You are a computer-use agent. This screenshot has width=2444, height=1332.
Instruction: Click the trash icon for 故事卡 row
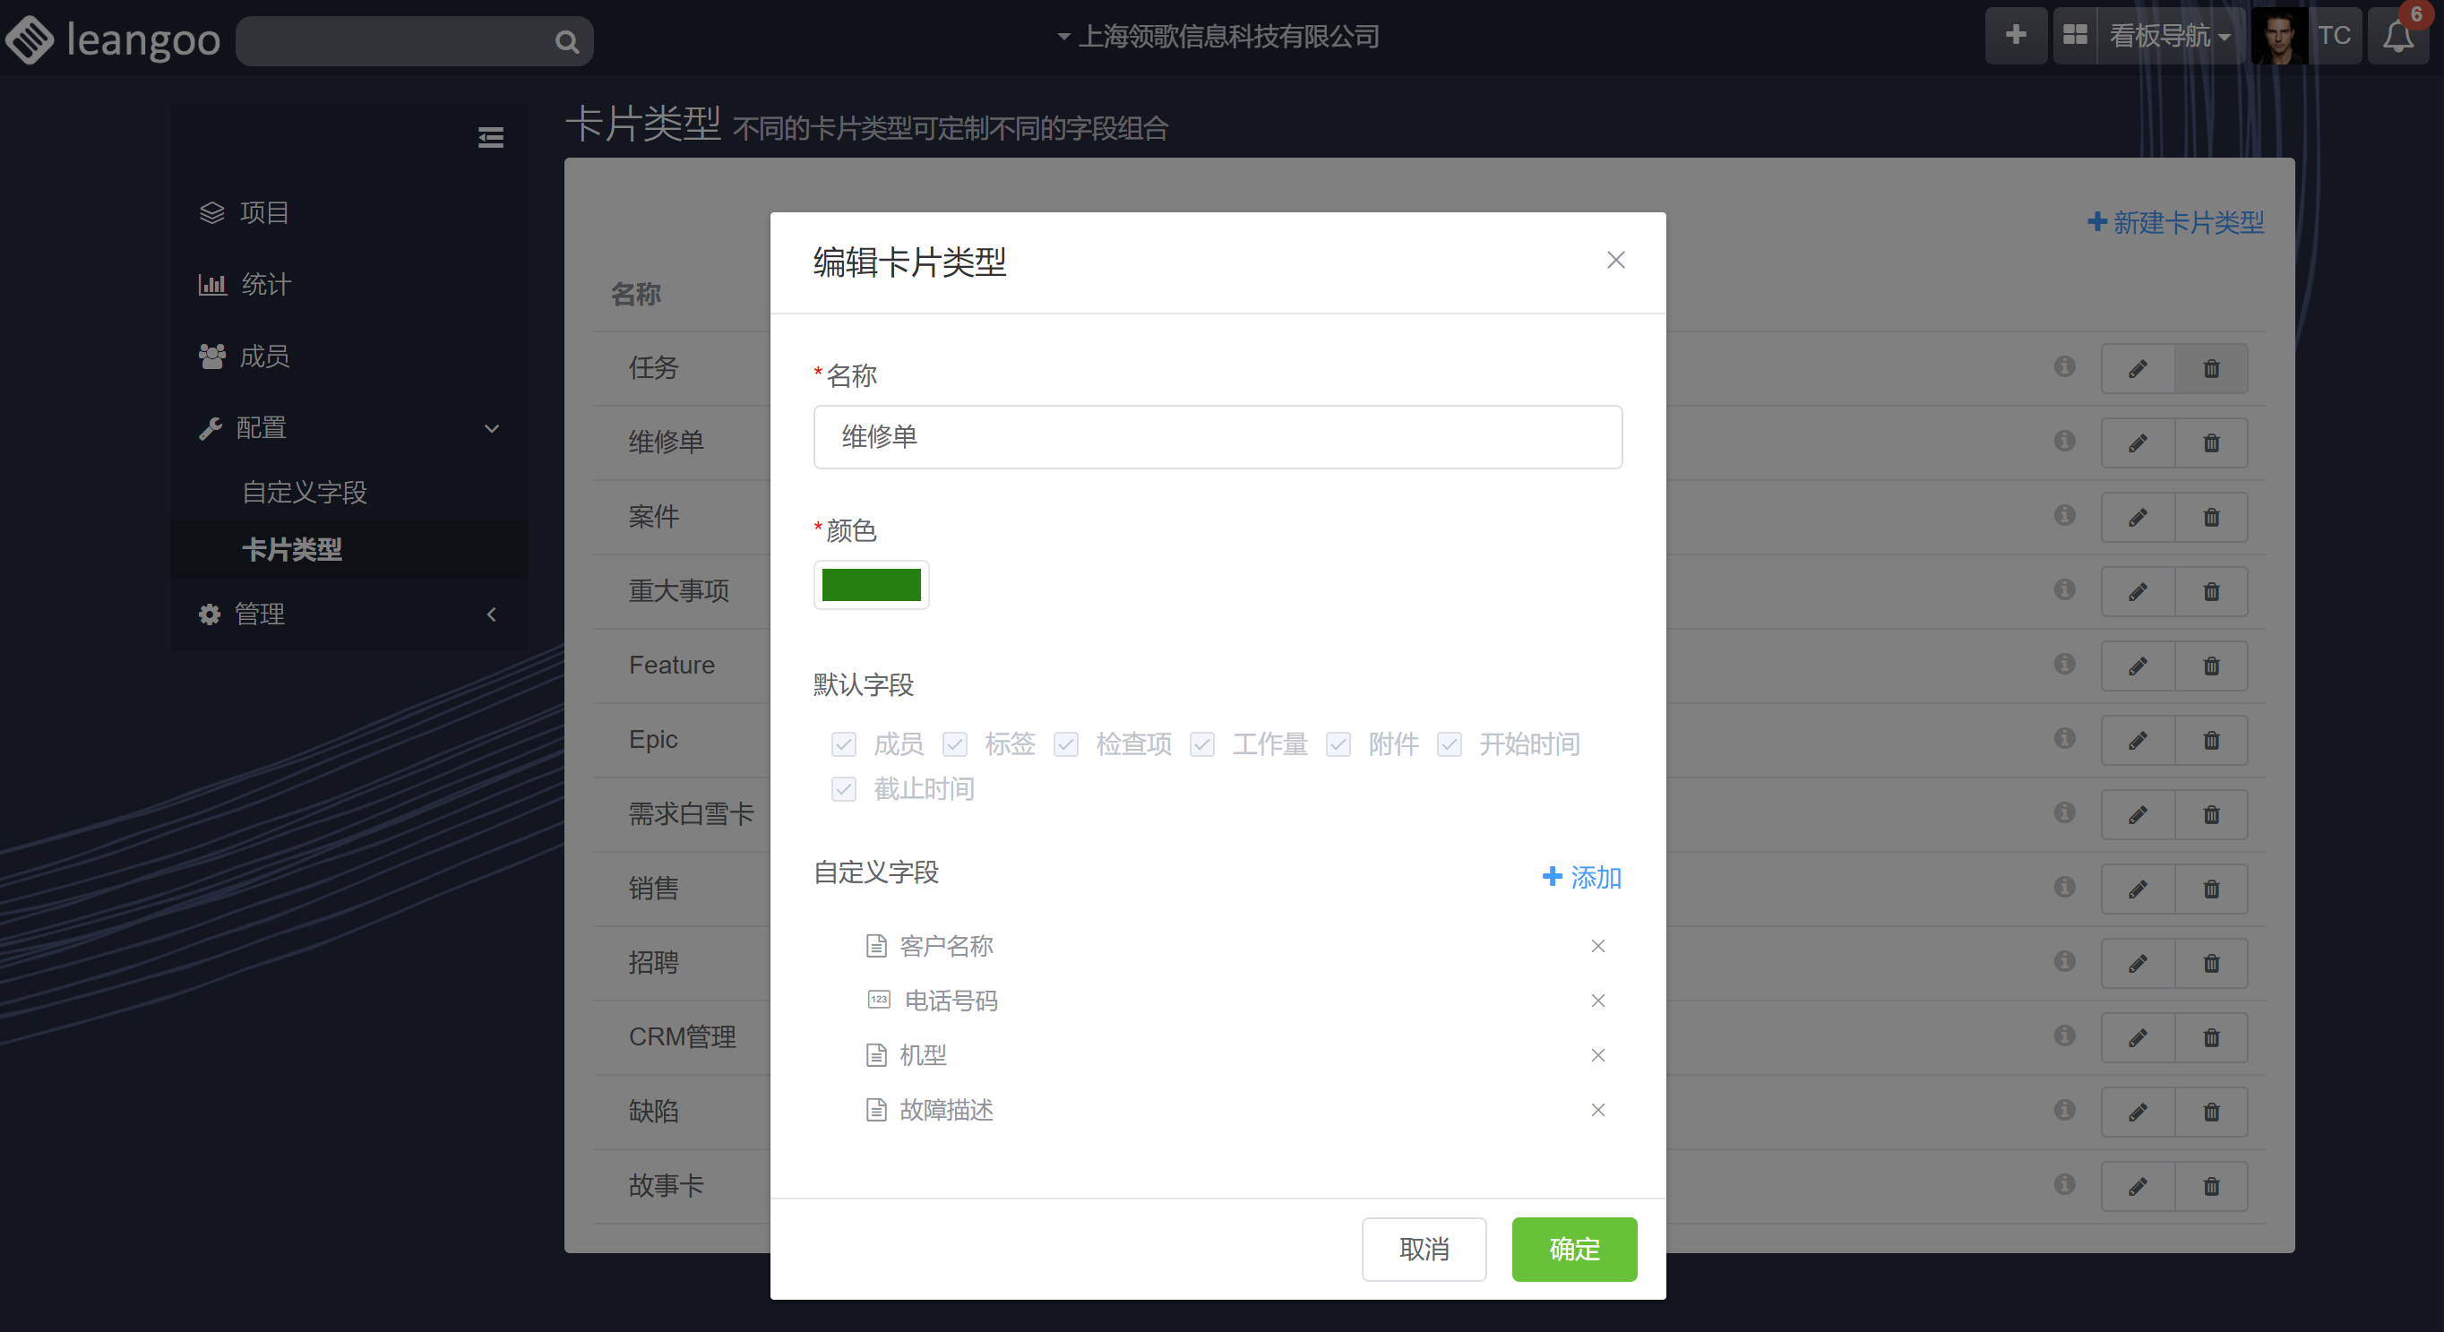coord(2210,1187)
